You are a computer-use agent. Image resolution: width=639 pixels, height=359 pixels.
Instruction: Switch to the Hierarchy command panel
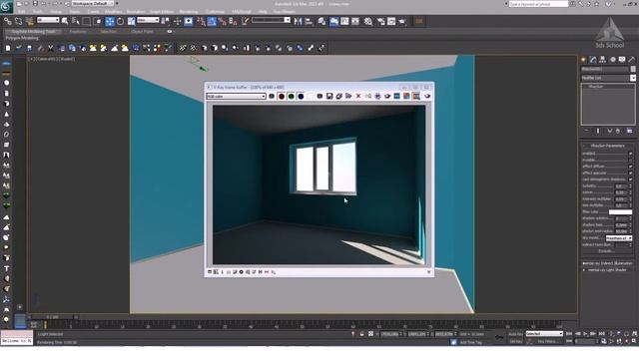603,60
